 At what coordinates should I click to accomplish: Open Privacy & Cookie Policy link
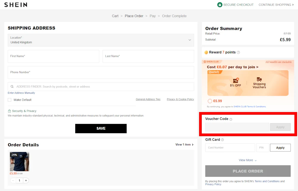[180, 100]
